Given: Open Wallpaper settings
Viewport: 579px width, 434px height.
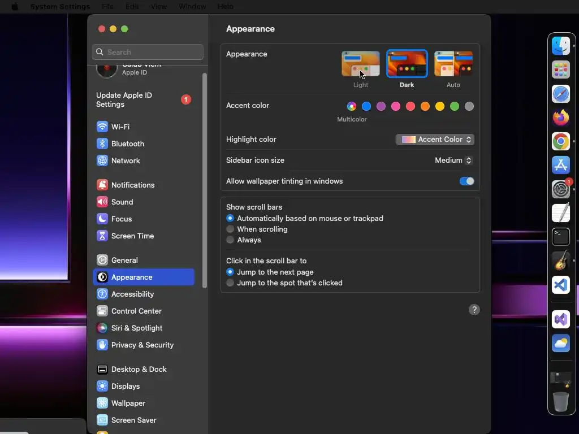Looking at the screenshot, I should 143,403.
